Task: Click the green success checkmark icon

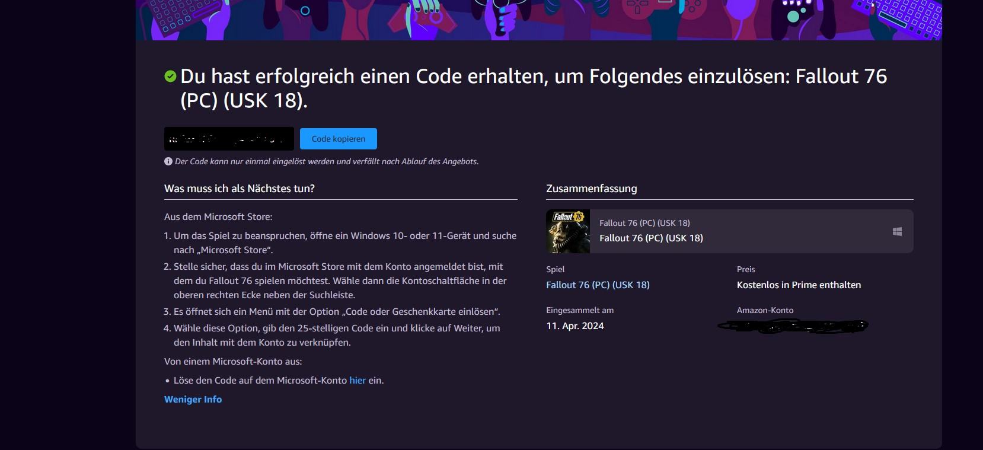Action: pos(170,76)
